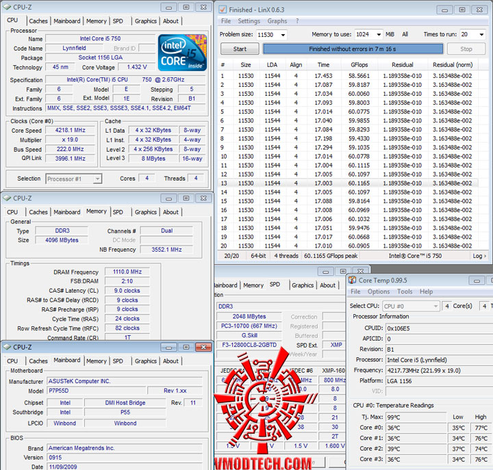Click the 60.1165 GFlops peak status entry
The image size is (493, 470).
pos(331,256)
